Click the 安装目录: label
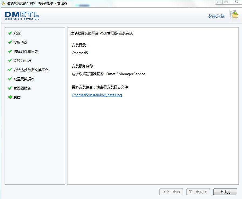 [x=79, y=45]
